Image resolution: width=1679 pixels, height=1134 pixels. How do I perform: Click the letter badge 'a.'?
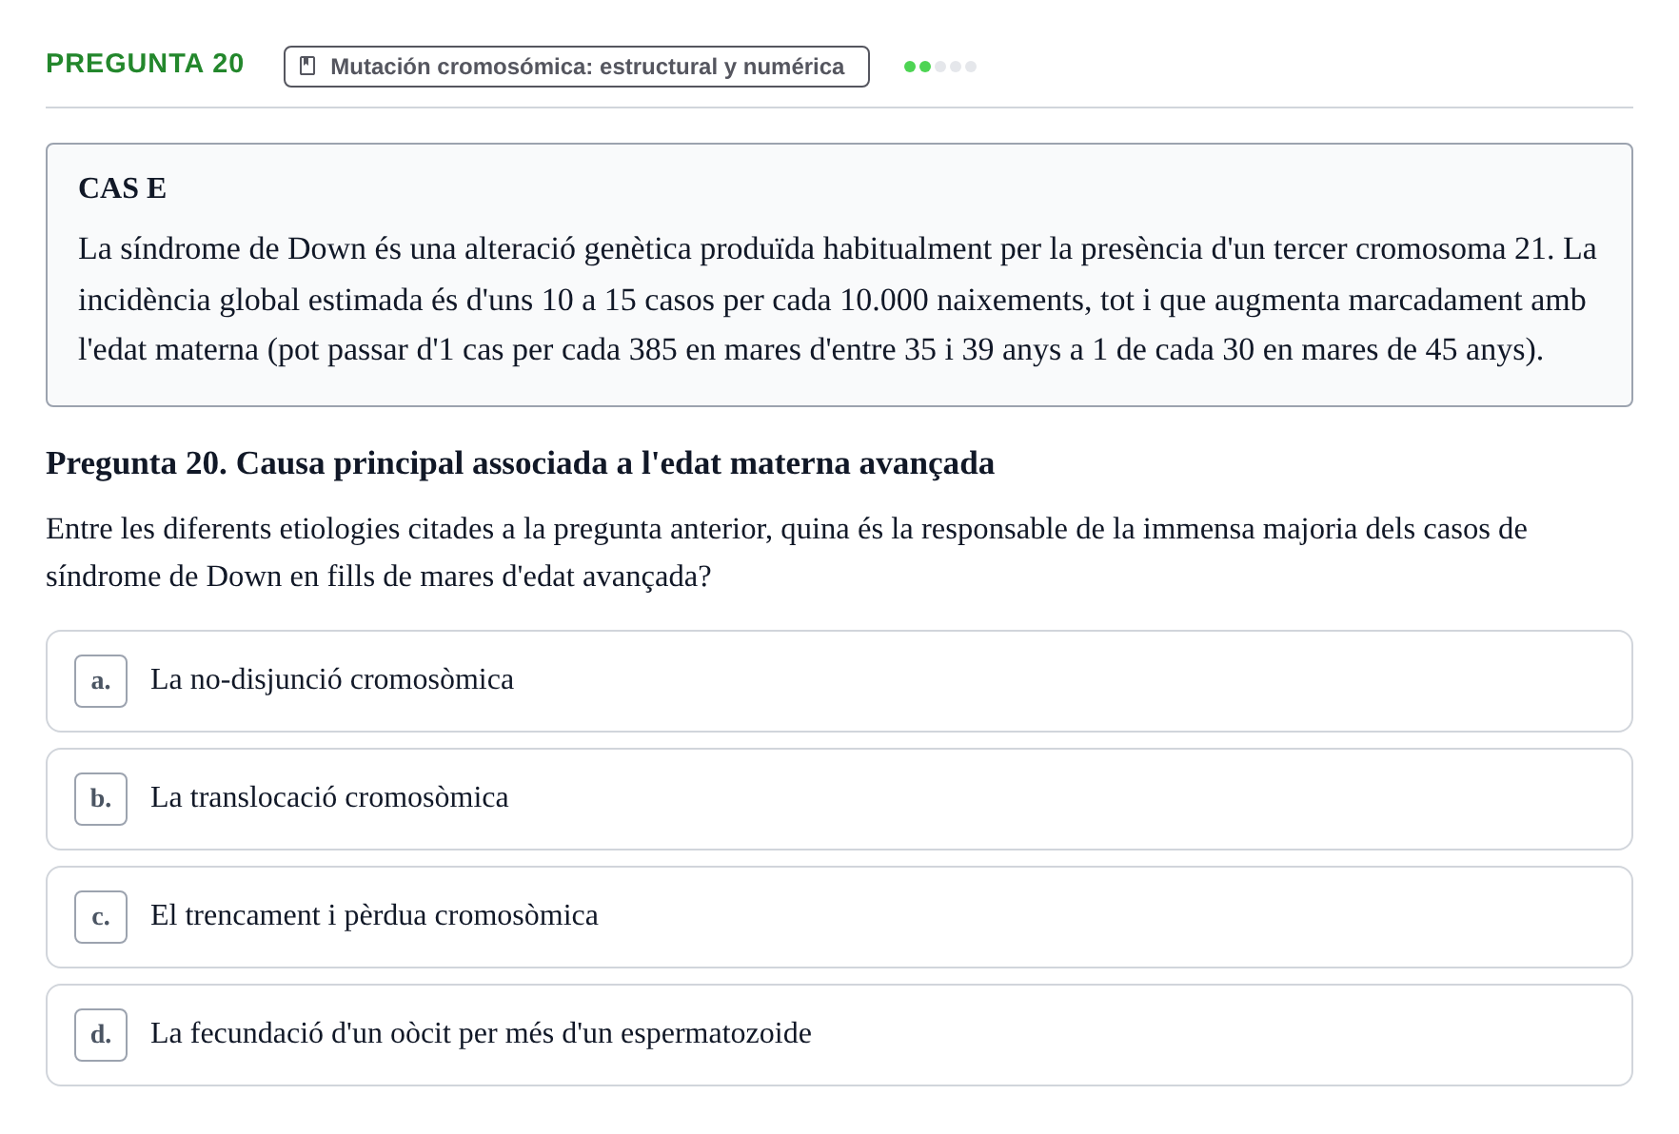(101, 681)
